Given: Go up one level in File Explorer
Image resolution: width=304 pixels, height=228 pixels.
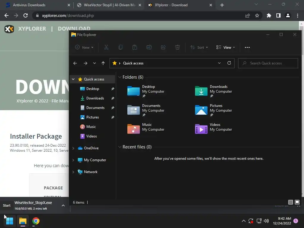Looking at the screenshot, I should [x=103, y=63].
